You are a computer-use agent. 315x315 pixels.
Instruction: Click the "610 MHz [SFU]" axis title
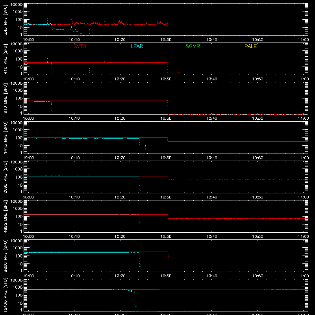coord(5,98)
